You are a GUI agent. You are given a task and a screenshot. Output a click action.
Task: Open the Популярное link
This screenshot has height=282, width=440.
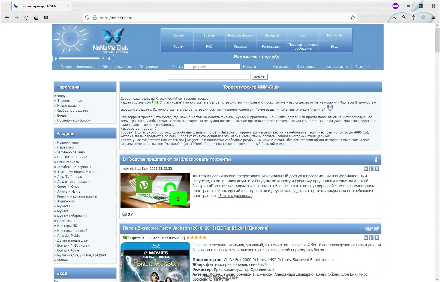pos(149,67)
